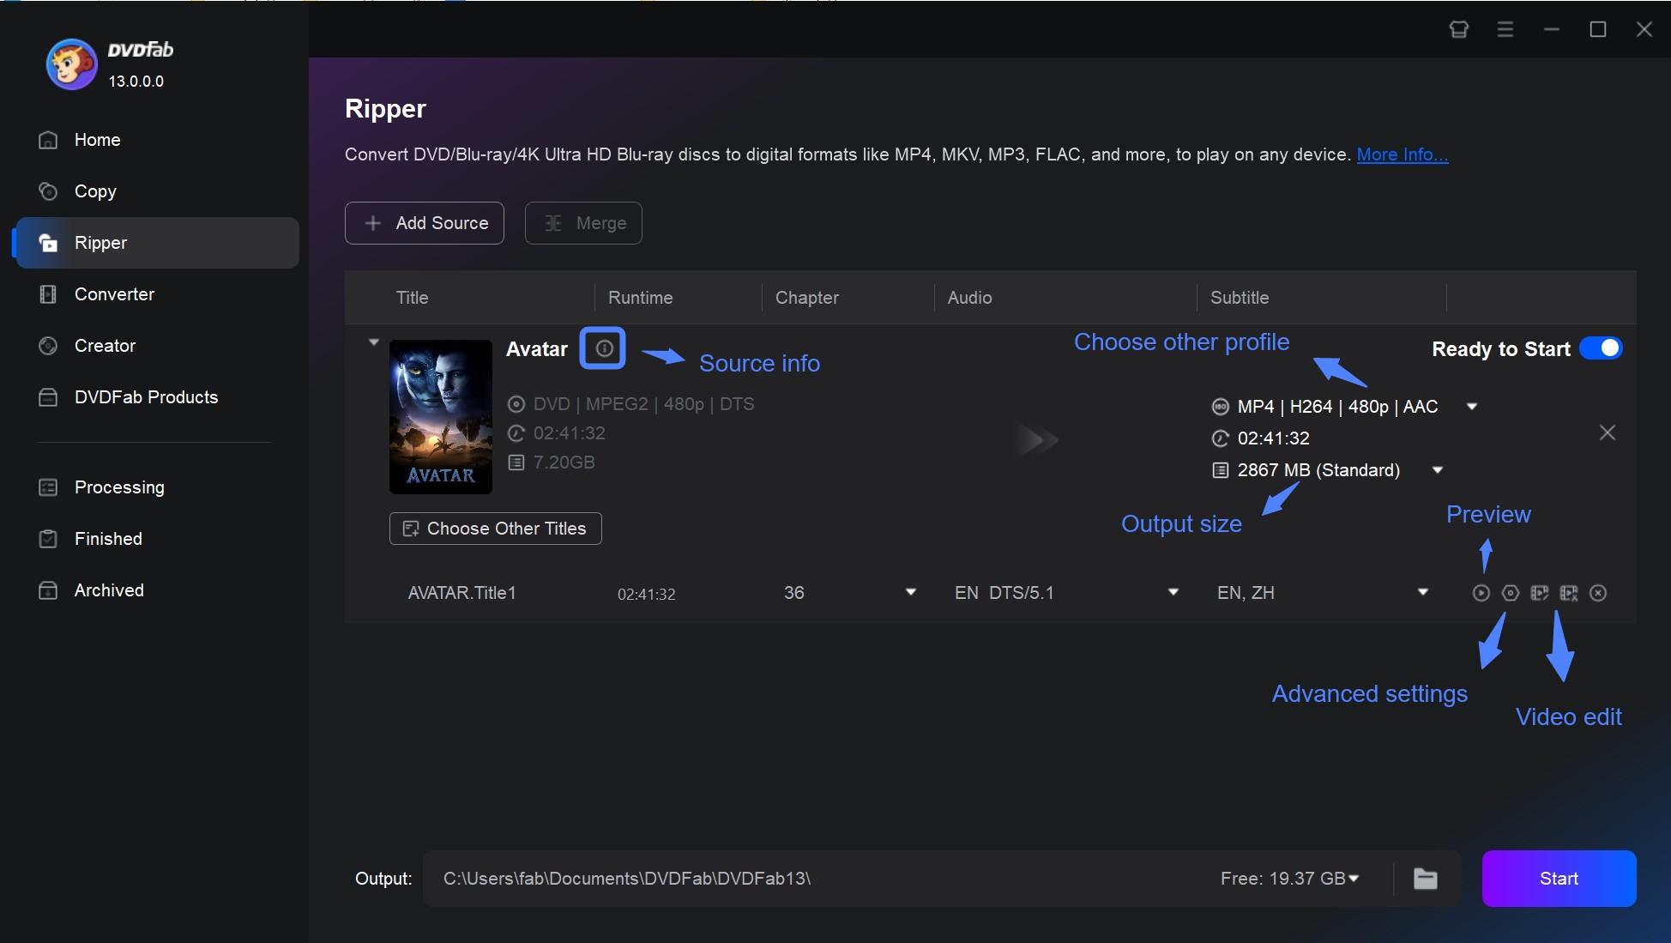Click the Preview icon for AVATAR.Title1
1671x943 pixels.
point(1481,593)
